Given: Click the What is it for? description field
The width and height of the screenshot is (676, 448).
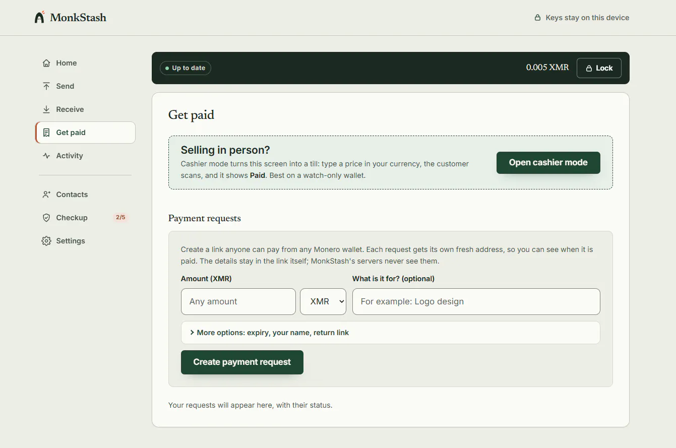Looking at the screenshot, I should pyautogui.click(x=476, y=301).
